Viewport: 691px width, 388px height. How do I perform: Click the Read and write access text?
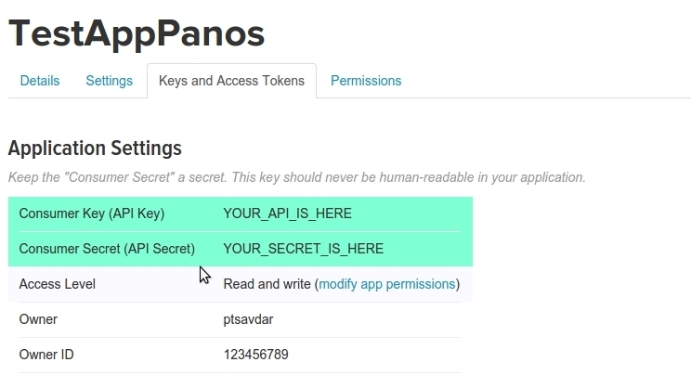click(x=267, y=284)
